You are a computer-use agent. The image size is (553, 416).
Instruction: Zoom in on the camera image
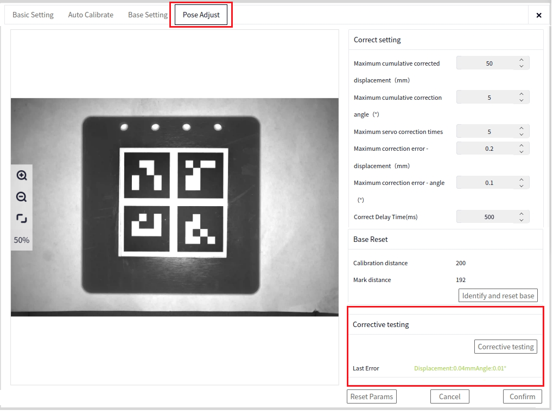(x=22, y=175)
